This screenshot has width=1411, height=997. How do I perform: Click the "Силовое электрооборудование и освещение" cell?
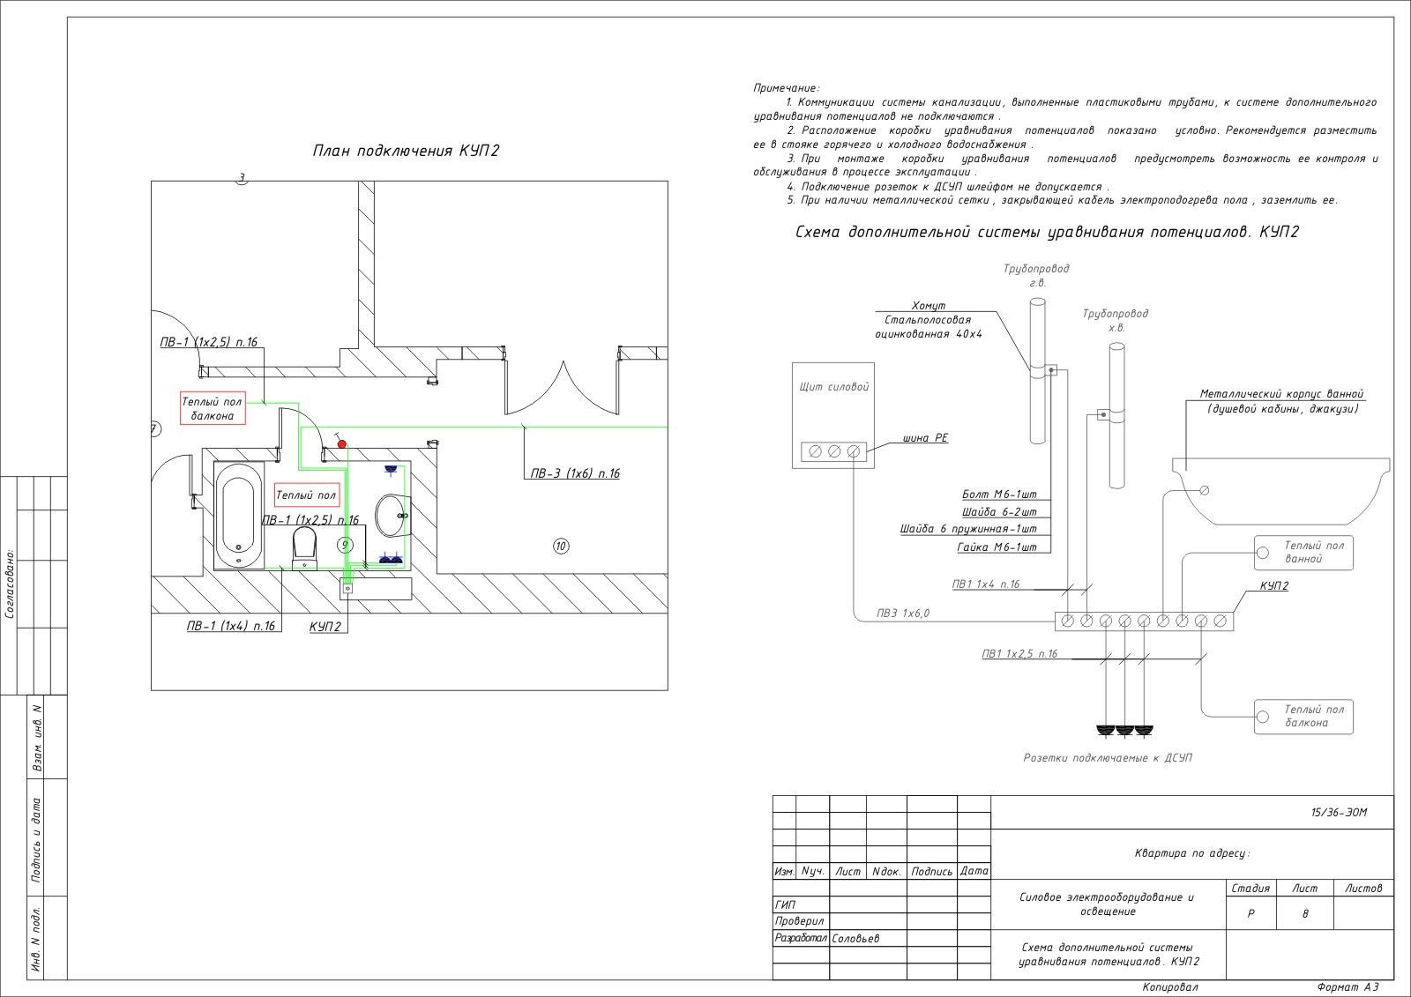1109,904
